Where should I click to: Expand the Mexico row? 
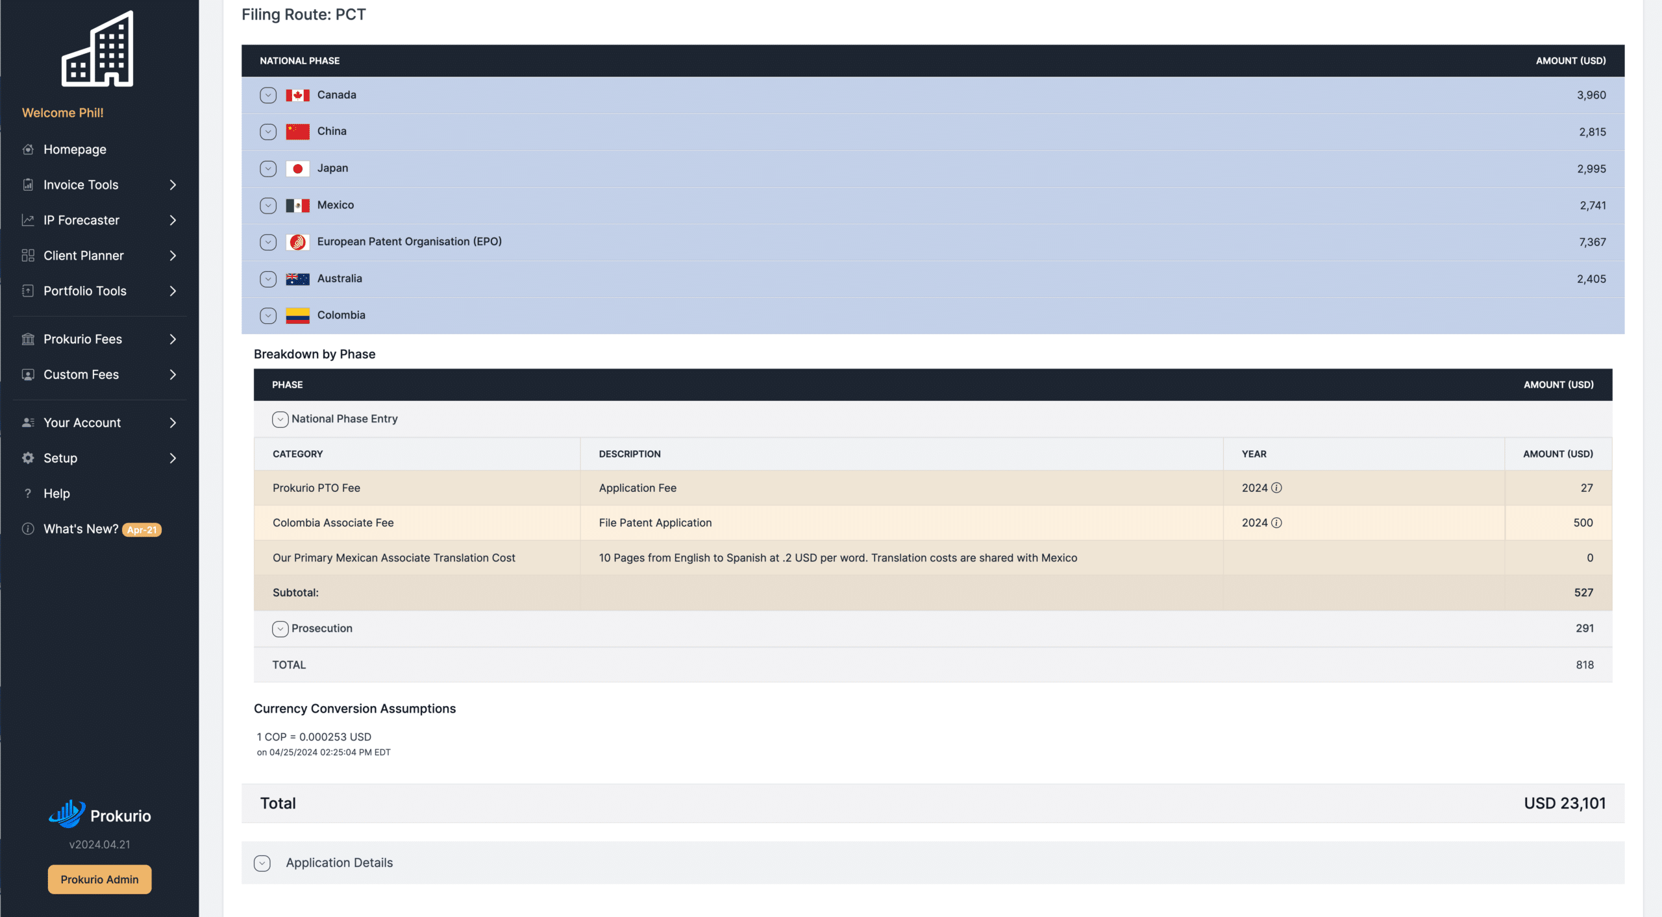[x=268, y=206]
